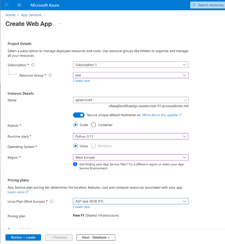Click the external link icon after Learn more

coord(27,192)
